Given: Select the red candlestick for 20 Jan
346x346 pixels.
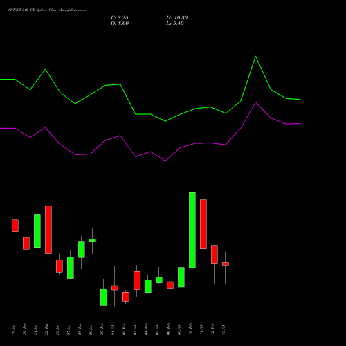Looking at the screenshot, I should pos(26,244).
